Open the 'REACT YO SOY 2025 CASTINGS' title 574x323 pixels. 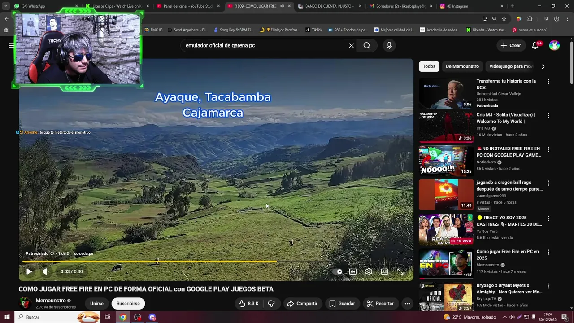[x=509, y=221]
